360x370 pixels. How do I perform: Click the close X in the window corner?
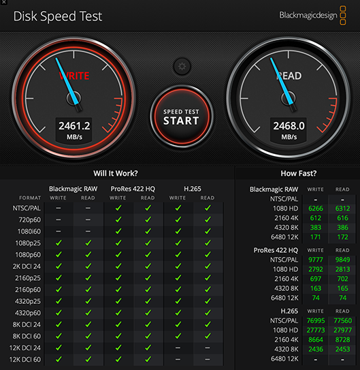coord(4,2)
